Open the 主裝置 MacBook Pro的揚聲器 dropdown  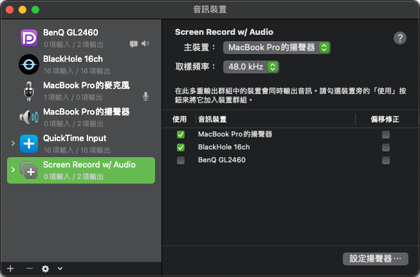(x=277, y=48)
